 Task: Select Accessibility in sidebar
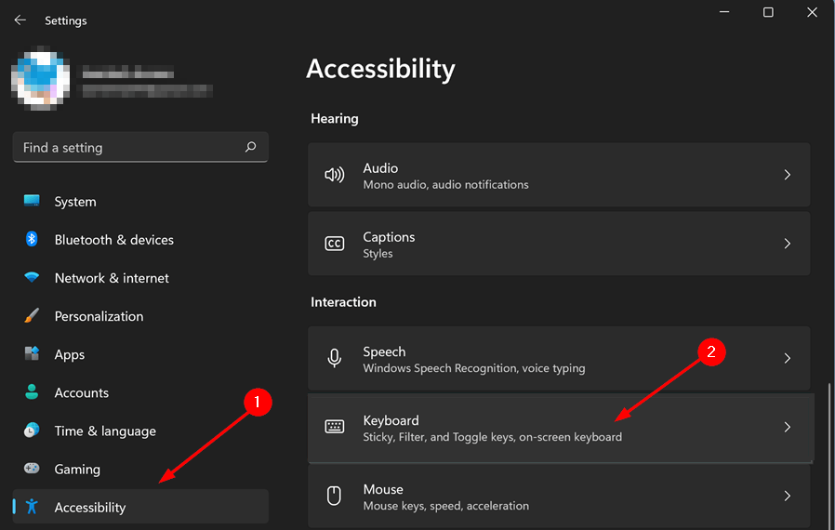[140, 507]
